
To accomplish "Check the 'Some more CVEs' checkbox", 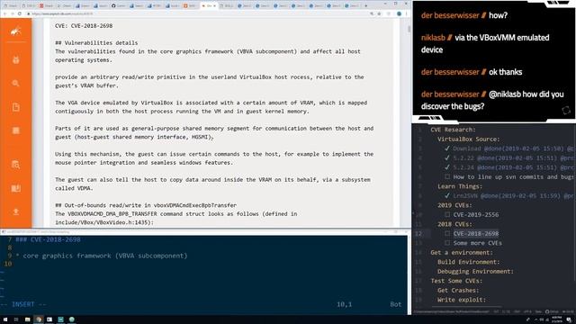I will tap(447, 243).
